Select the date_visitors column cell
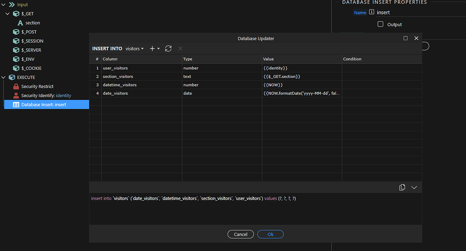Screen dimensions: 466x251 tap(142, 93)
